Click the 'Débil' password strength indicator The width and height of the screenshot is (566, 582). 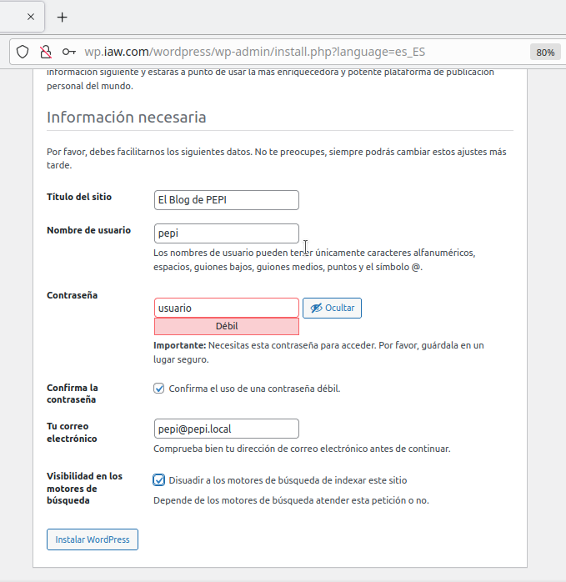coord(226,326)
